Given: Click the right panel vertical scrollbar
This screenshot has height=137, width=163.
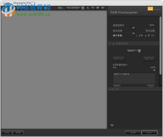Looking at the screenshot, I should coord(161,45).
